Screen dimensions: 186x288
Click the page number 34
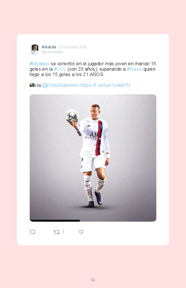click(x=93, y=280)
